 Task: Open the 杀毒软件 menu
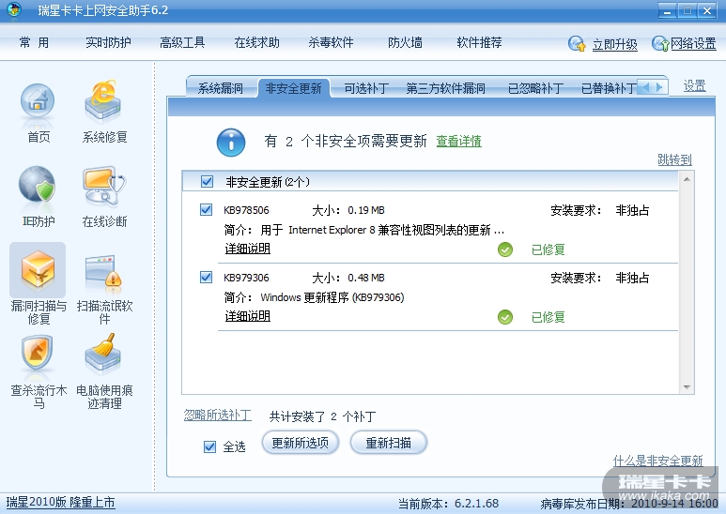(x=331, y=42)
